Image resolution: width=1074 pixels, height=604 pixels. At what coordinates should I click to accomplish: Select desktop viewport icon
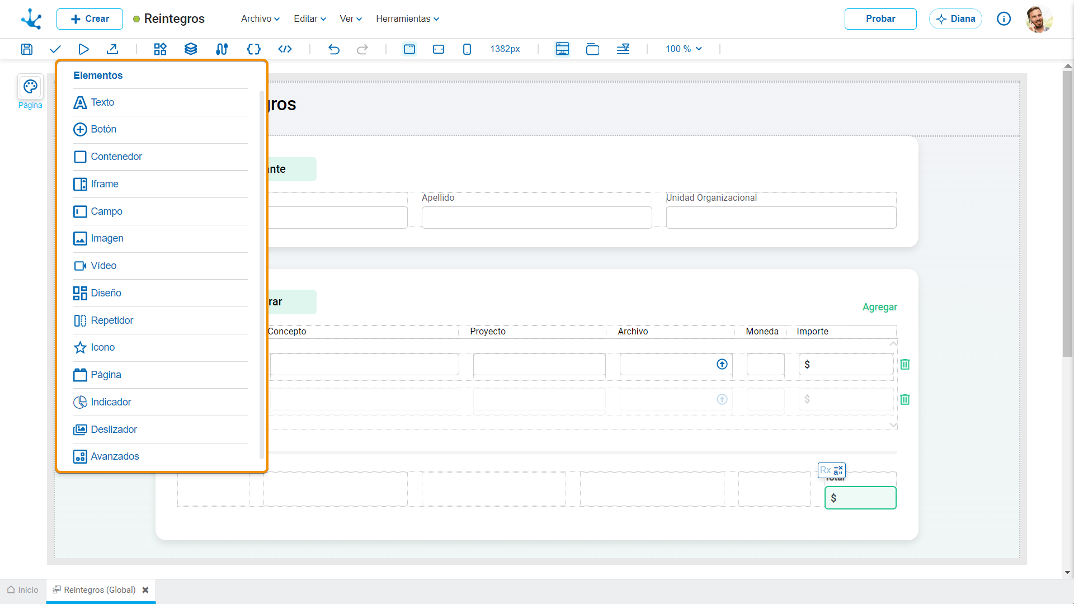pyautogui.click(x=409, y=49)
